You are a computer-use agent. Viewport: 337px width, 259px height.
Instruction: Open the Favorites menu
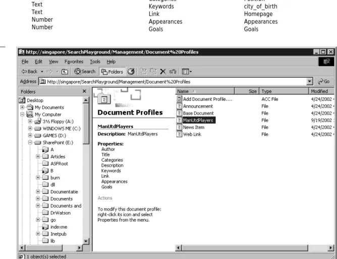pos(74,62)
